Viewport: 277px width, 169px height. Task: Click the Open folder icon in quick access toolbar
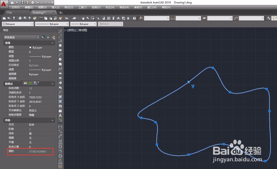pos(17,2)
